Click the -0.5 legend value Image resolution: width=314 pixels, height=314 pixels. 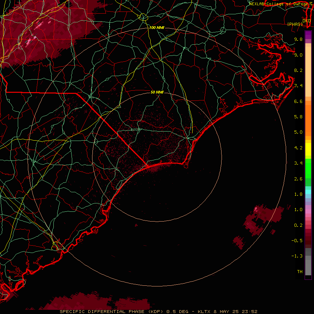[x=297, y=241]
